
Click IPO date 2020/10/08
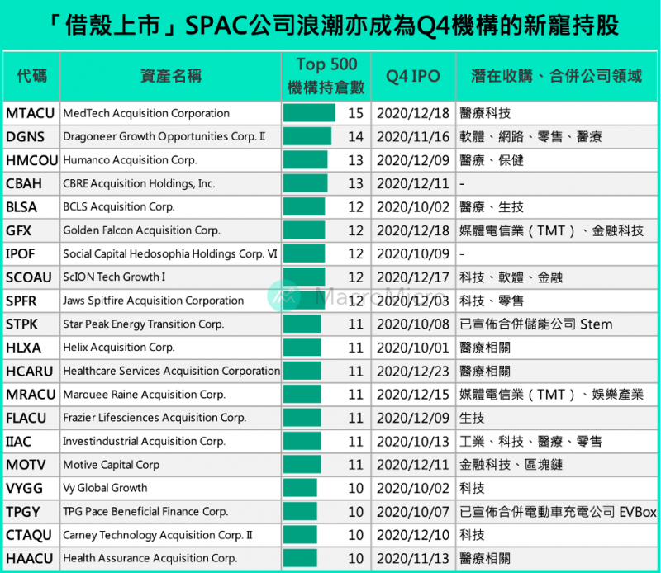(412, 324)
